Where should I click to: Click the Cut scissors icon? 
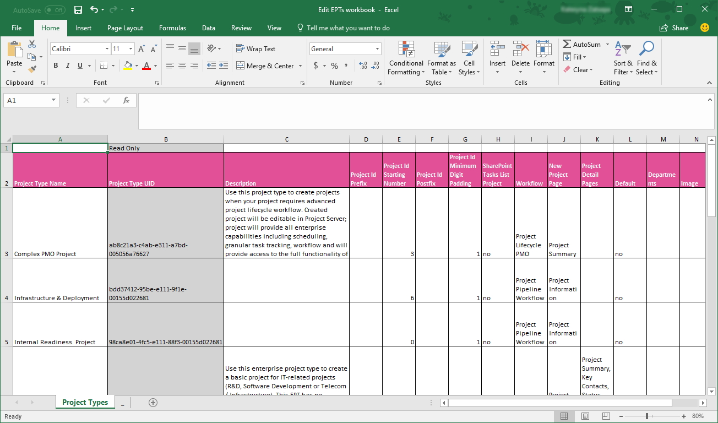click(x=32, y=44)
